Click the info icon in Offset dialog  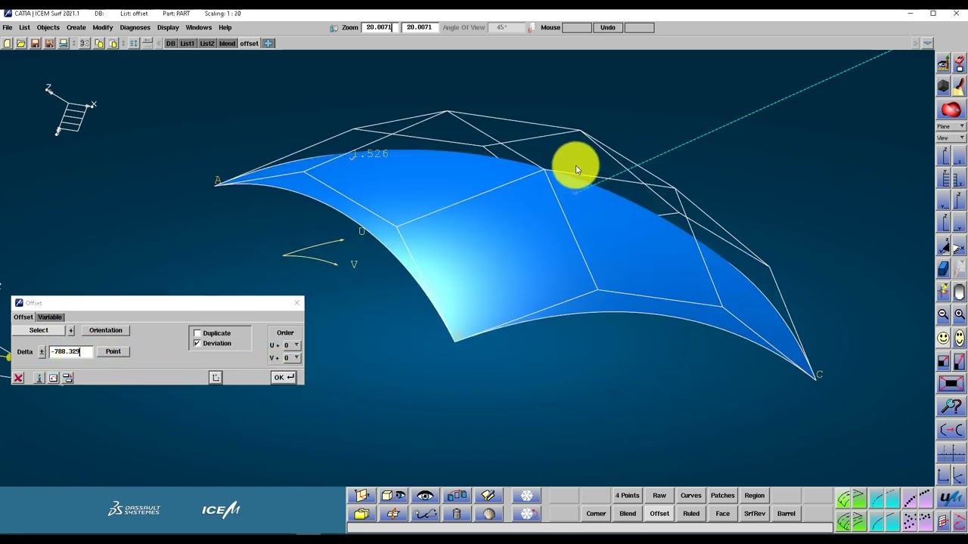[x=39, y=378]
